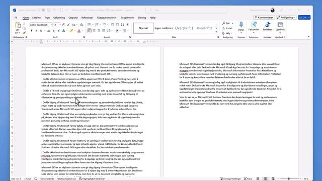
Task: Clear all formatting icon
Action: click(82, 25)
